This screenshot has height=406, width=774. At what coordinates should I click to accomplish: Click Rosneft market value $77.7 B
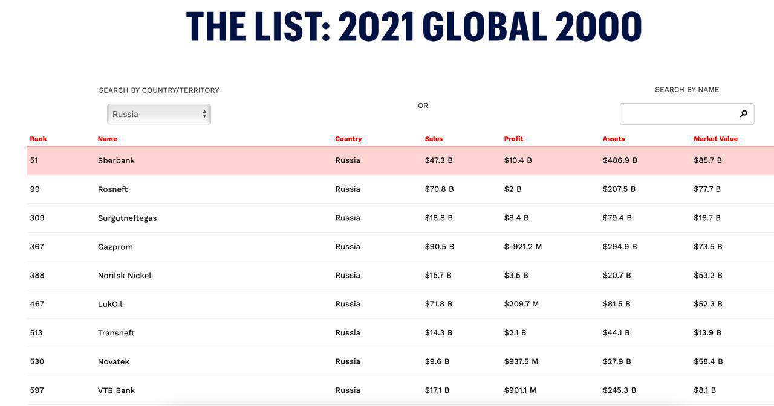click(707, 189)
